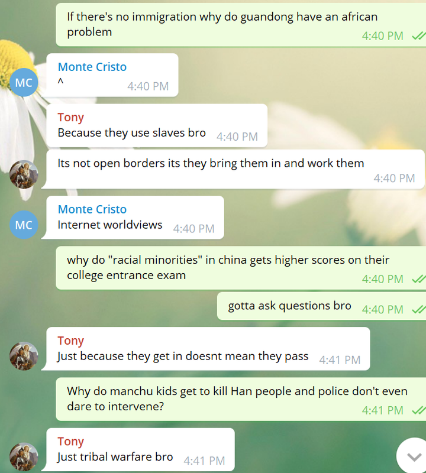Select the 'gotta ask questions bro' message bubble

[321, 306]
